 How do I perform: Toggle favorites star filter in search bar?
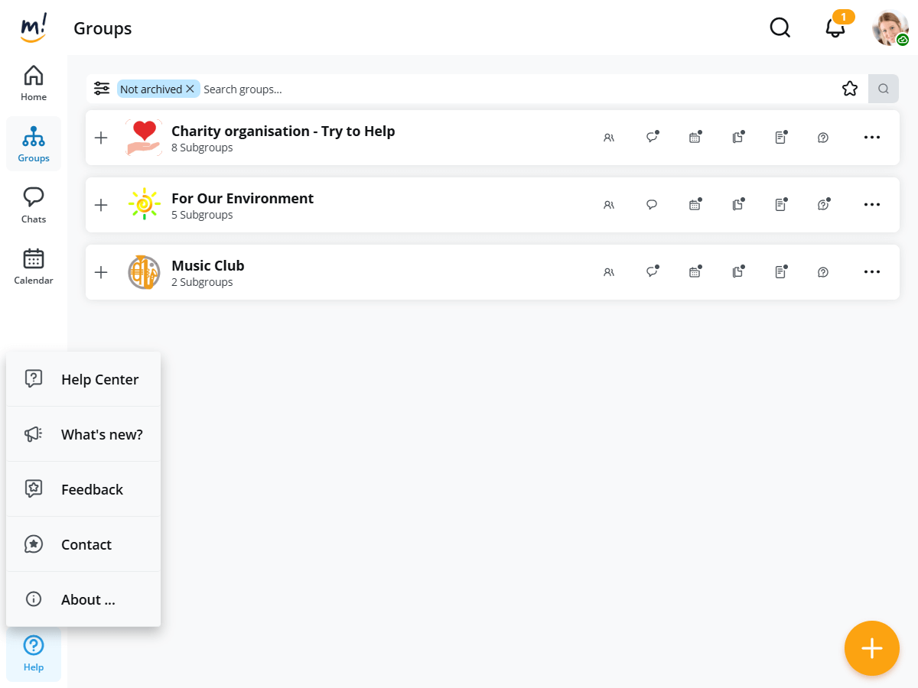tap(850, 89)
